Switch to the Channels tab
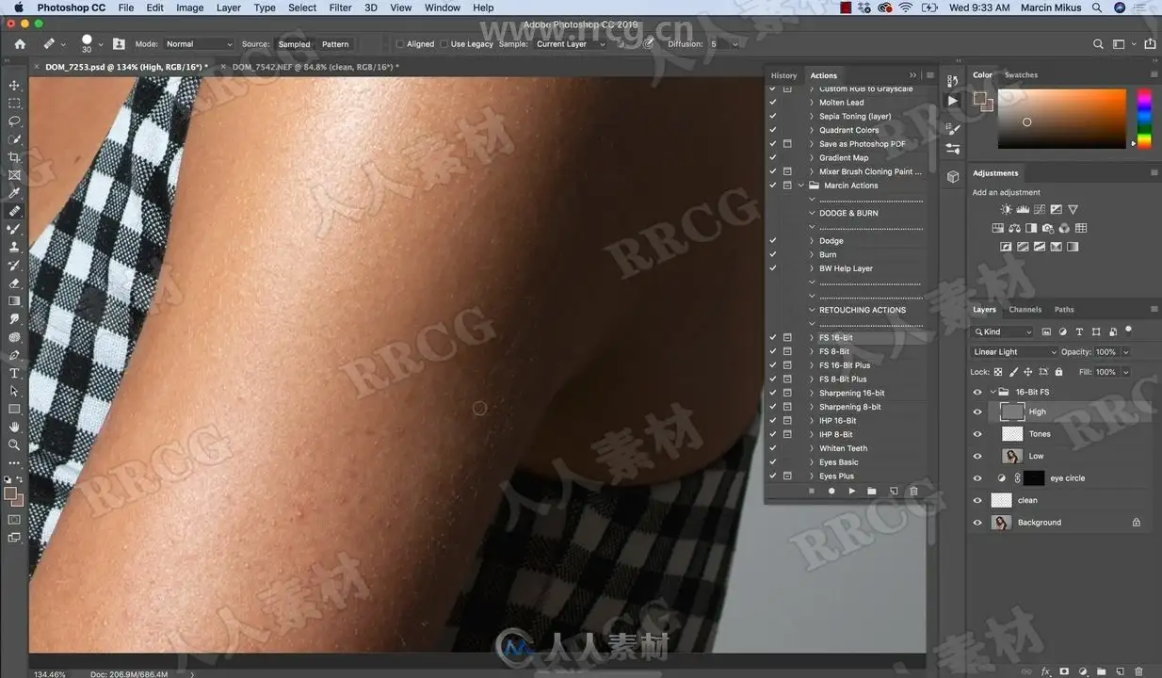 pos(1025,309)
